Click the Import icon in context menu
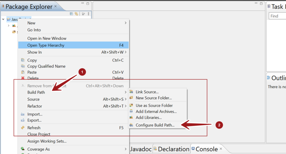This screenshot has width=286, height=154. [23, 114]
